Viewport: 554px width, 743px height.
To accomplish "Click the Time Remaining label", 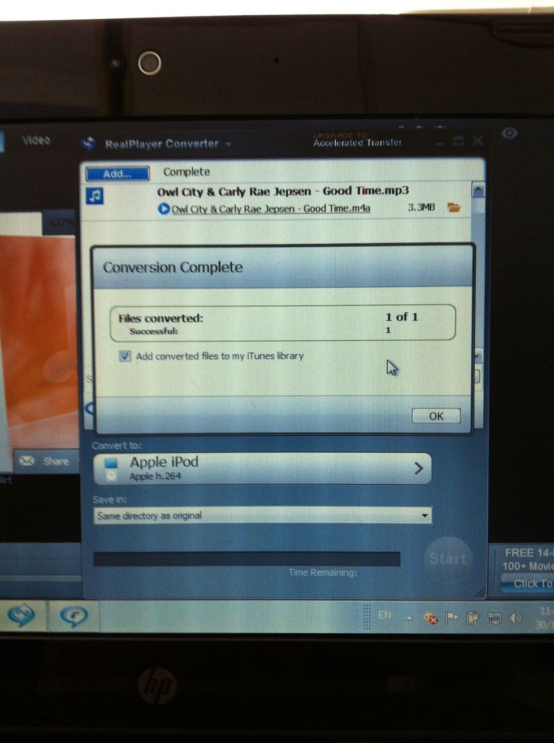I will pyautogui.click(x=323, y=573).
